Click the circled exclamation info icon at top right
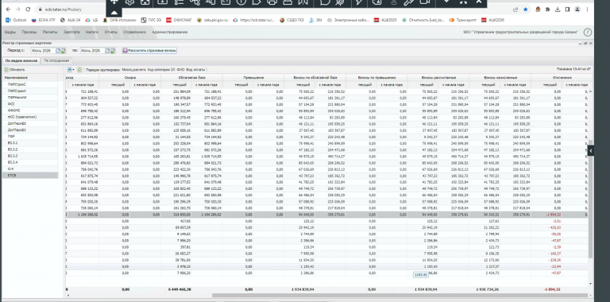This screenshot has height=302, width=610. (588, 33)
